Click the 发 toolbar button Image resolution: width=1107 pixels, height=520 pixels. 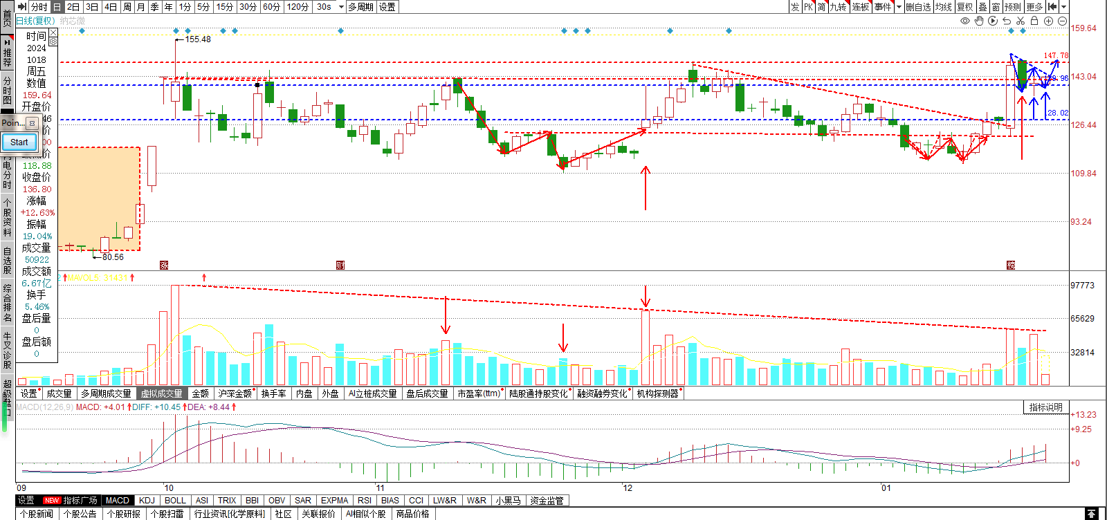click(x=795, y=6)
